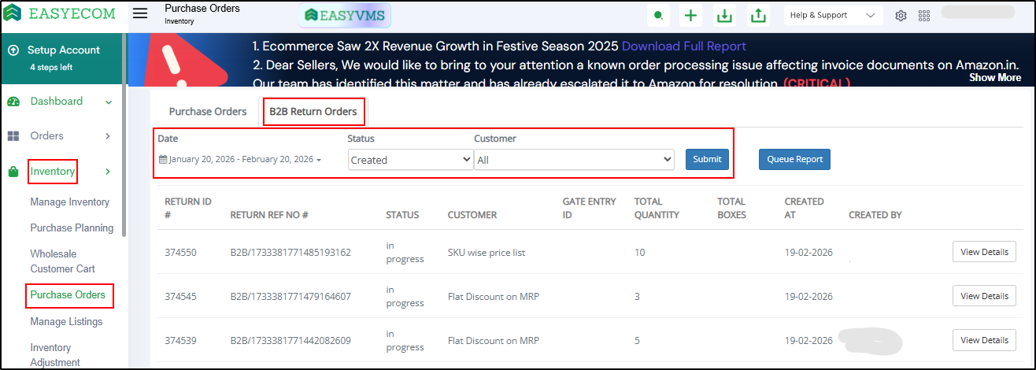Open the Status dropdown showing Created
The image size is (1036, 370).
click(410, 160)
